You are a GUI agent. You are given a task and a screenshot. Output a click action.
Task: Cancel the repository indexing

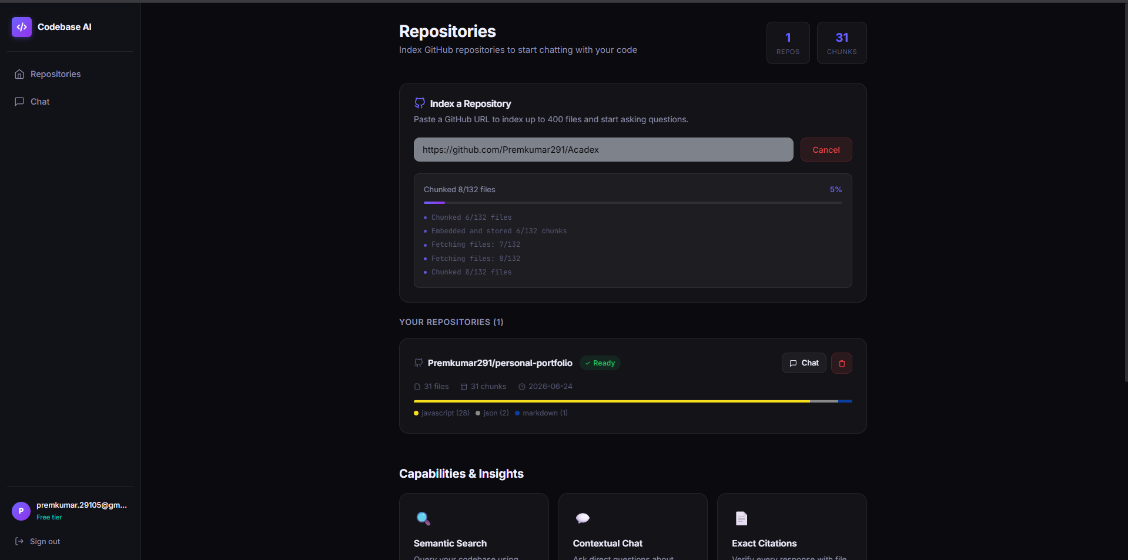pos(826,150)
